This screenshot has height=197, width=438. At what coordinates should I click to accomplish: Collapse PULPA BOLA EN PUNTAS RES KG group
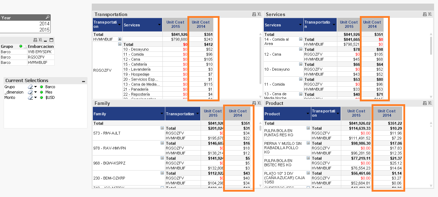click(308, 128)
